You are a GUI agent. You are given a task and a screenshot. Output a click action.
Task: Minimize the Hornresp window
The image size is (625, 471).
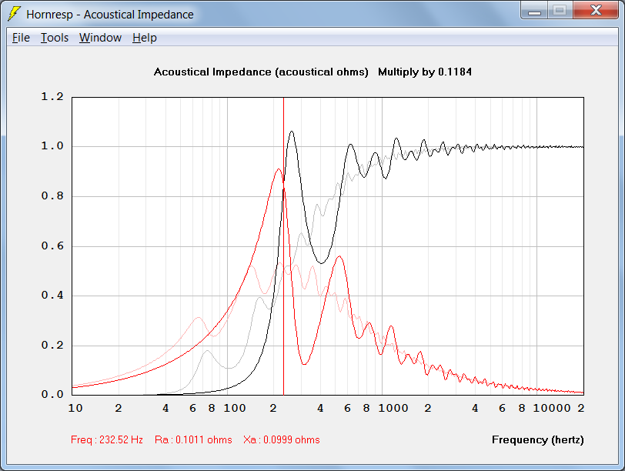tap(534, 11)
